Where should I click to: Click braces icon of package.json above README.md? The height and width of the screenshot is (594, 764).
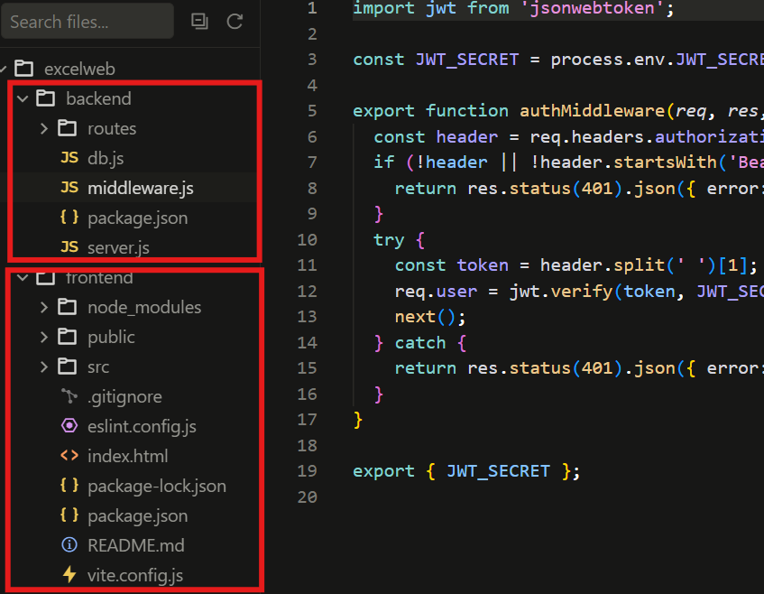69,515
